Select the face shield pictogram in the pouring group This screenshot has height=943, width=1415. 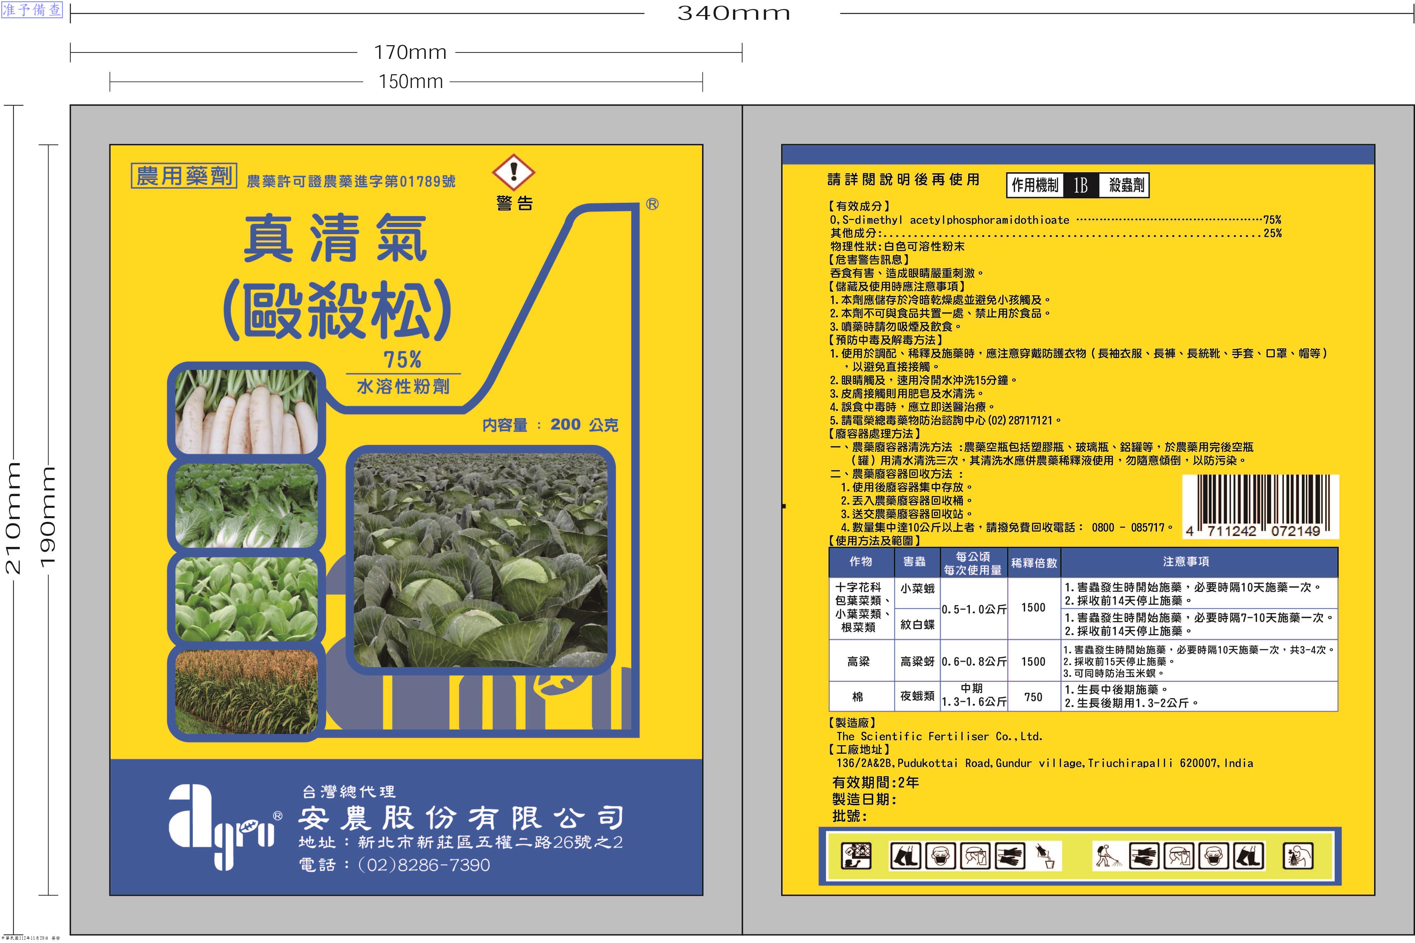click(x=975, y=856)
